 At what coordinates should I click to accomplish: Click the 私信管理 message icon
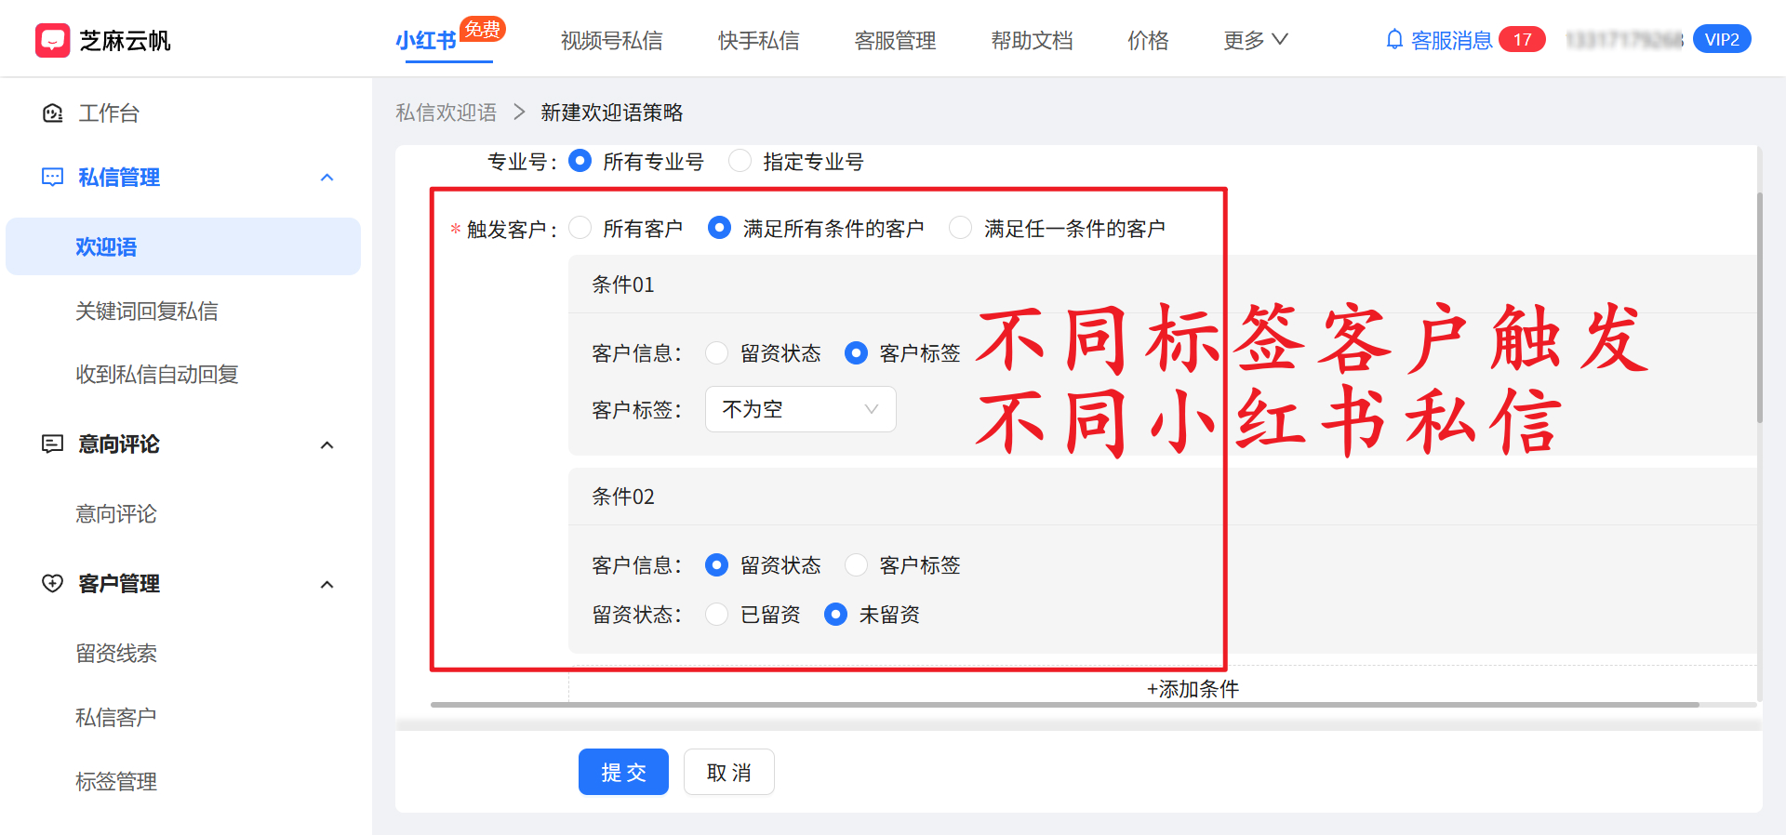click(53, 177)
